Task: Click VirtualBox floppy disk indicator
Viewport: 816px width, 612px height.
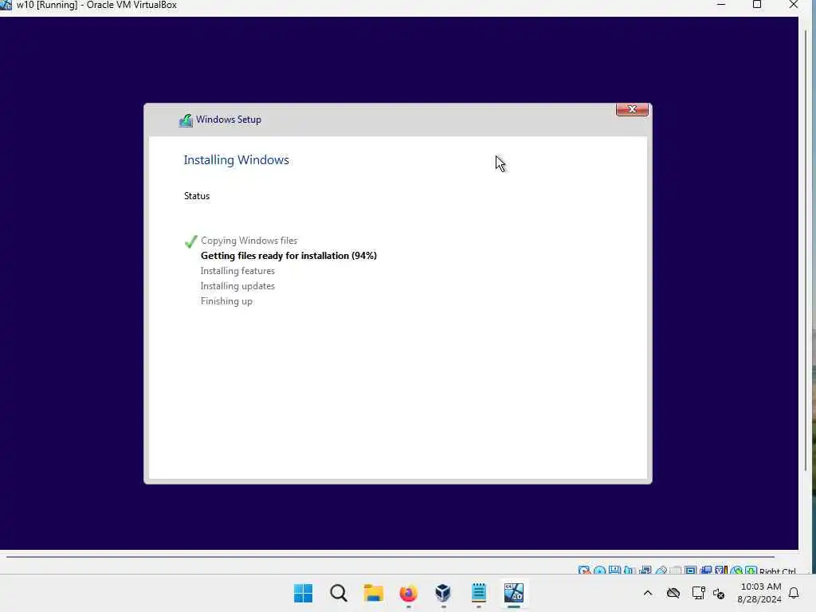Action: click(614, 571)
